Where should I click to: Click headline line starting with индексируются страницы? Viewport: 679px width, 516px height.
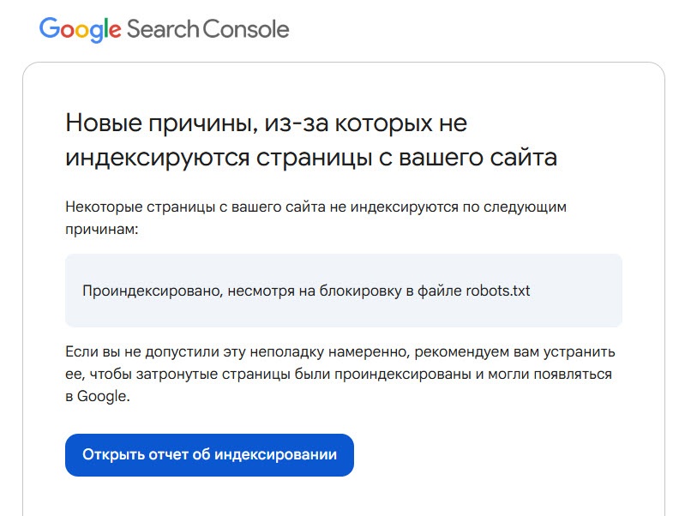pos(311,157)
